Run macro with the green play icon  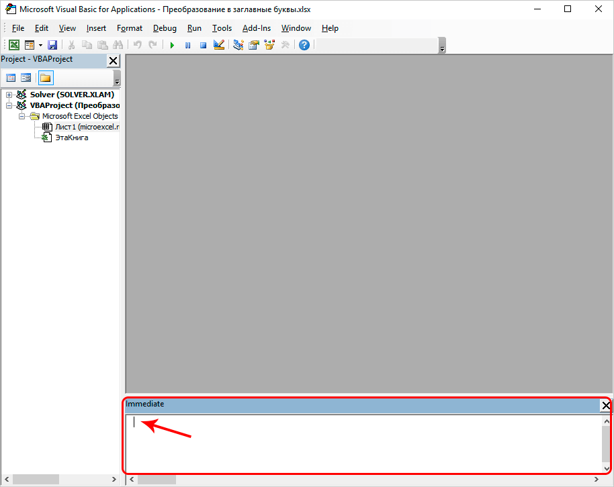coord(172,45)
